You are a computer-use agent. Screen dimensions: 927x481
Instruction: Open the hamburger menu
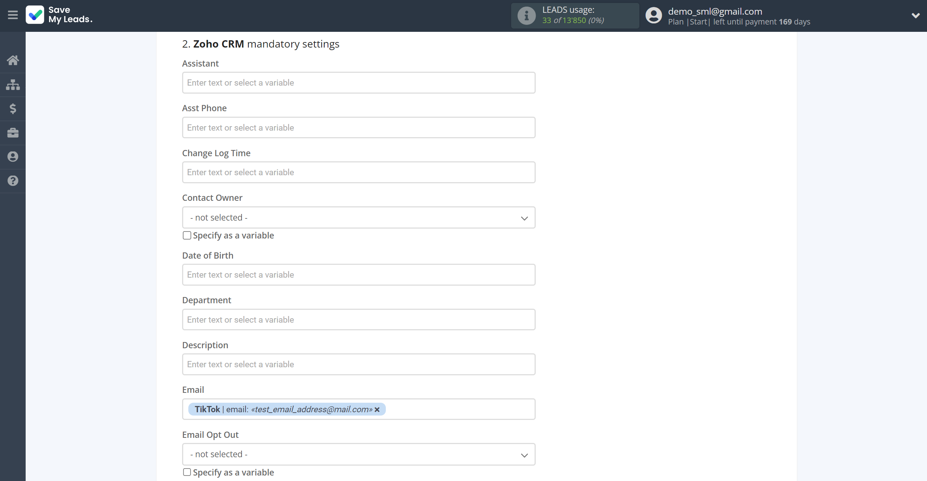[x=13, y=15]
